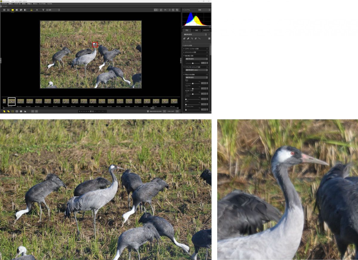Collapse the Active D-Lighting section
358x260 pixels.
(x=184, y=67)
